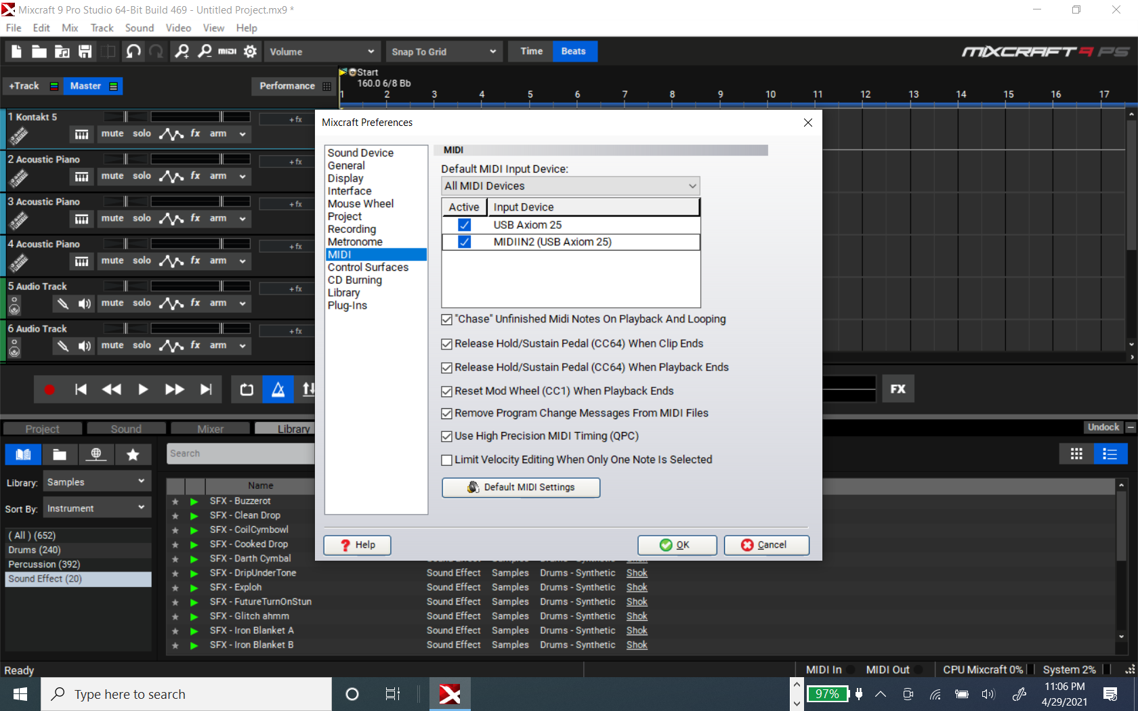The image size is (1138, 711).
Task: Click the Play transport icon
Action: click(x=143, y=389)
